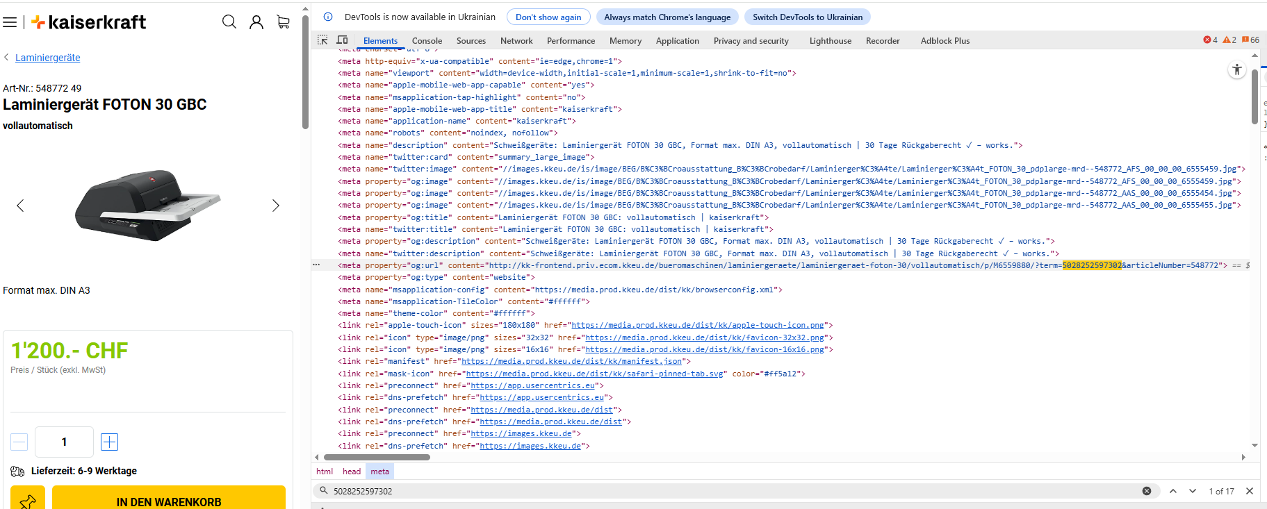Open the kaiserkraft hamburger menu

(x=10, y=22)
